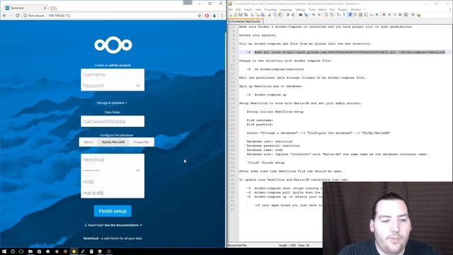Viewport: 453px width, 255px height.
Task: Click the database name field containing ncdb
Action: pyautogui.click(x=113, y=182)
